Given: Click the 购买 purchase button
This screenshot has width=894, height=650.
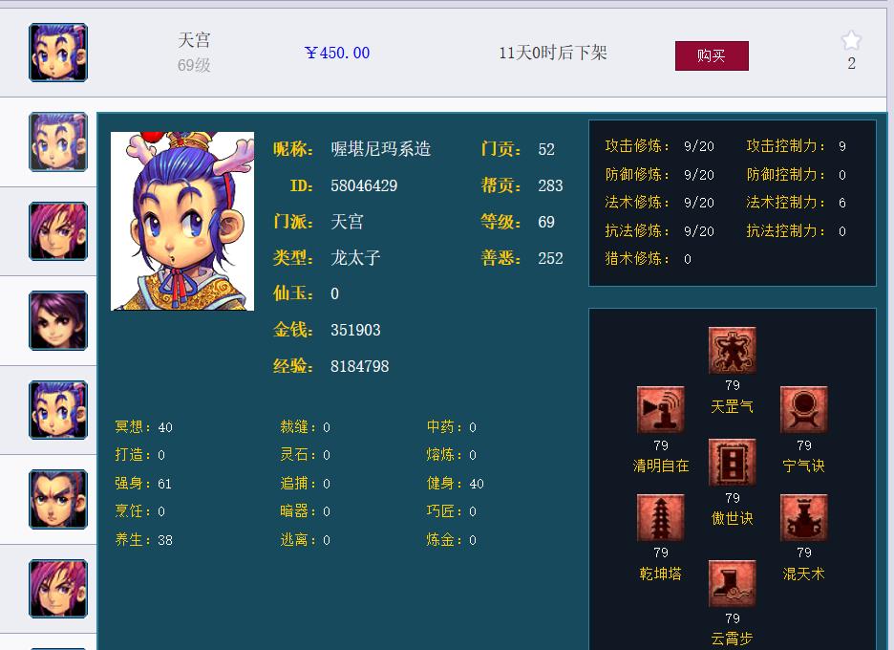Looking at the screenshot, I should (712, 55).
